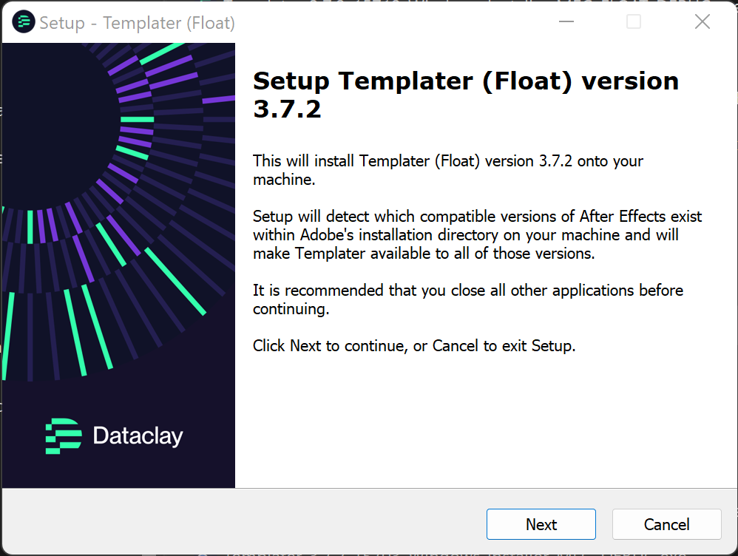738x556 pixels.
Task: Click the empty gray footer area left of Next
Action: (244, 522)
